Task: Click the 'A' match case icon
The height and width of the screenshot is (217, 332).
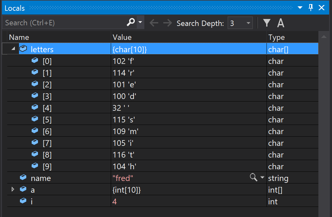Action: click(280, 22)
